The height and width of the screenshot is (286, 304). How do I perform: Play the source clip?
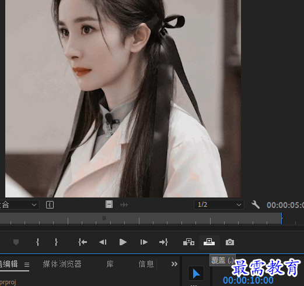(123, 242)
